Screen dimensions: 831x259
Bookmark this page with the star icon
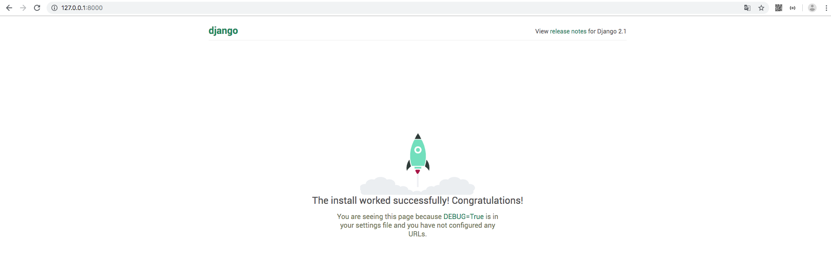coord(761,8)
